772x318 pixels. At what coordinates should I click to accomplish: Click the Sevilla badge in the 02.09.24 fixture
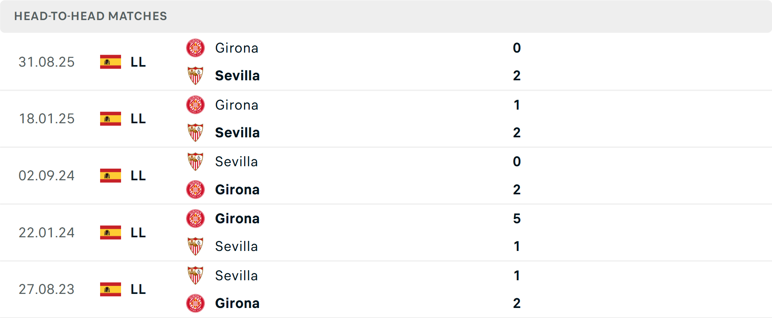pyautogui.click(x=195, y=161)
